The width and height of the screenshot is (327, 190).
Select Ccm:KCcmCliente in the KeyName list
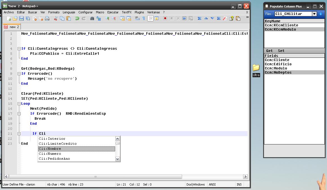pyautogui.click(x=294, y=25)
